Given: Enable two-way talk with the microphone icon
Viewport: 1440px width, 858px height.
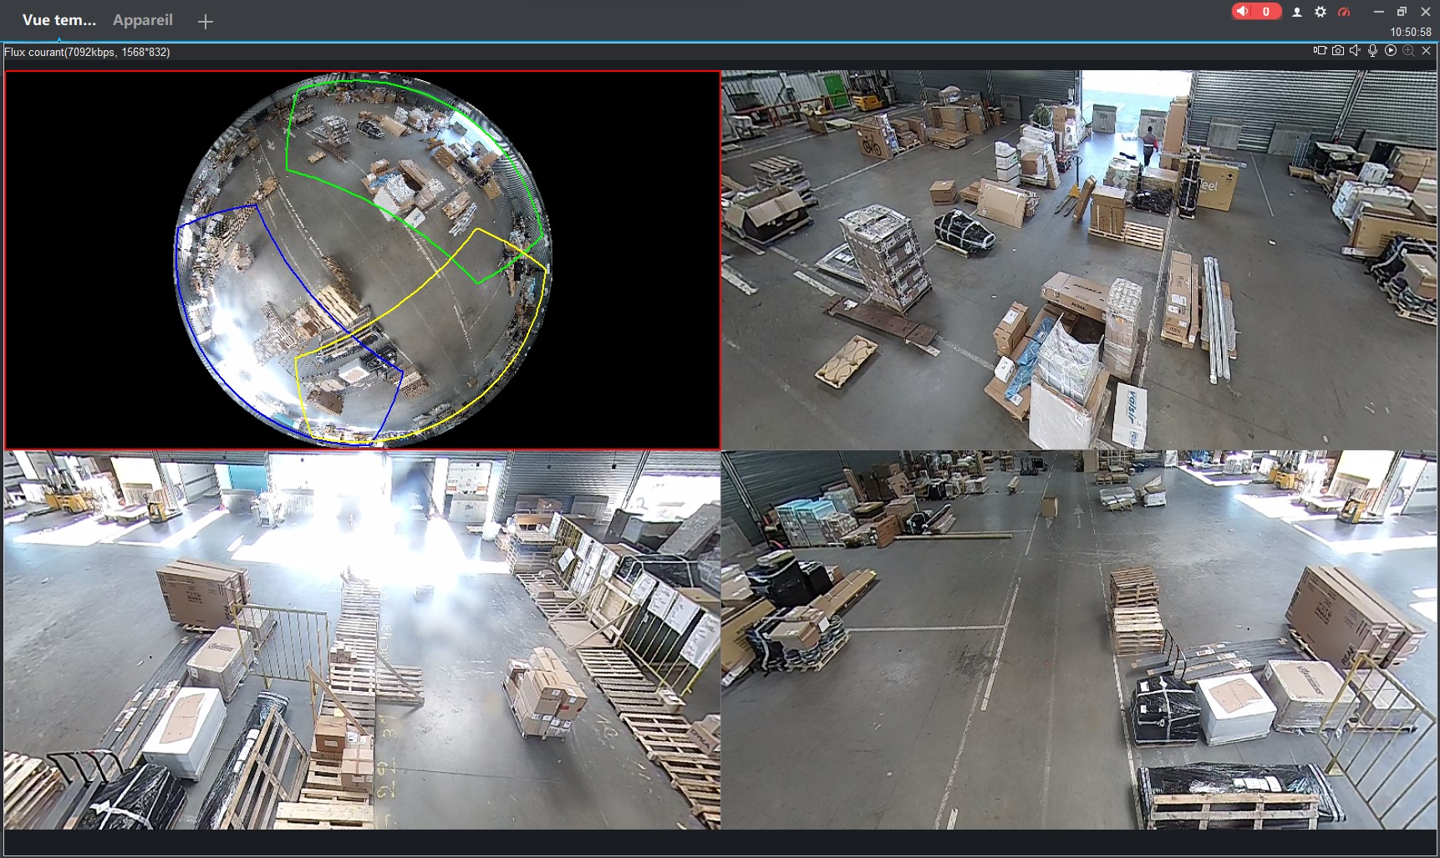Looking at the screenshot, I should click(1372, 51).
